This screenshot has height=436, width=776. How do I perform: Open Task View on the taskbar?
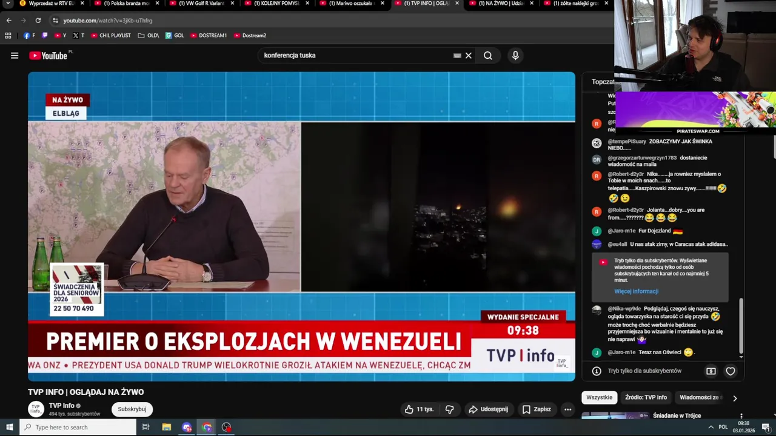145,428
